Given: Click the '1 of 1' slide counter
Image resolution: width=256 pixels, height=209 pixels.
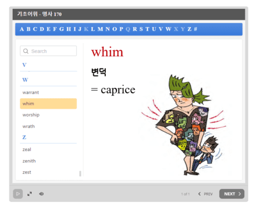Looking at the screenshot, I should tap(185, 194).
